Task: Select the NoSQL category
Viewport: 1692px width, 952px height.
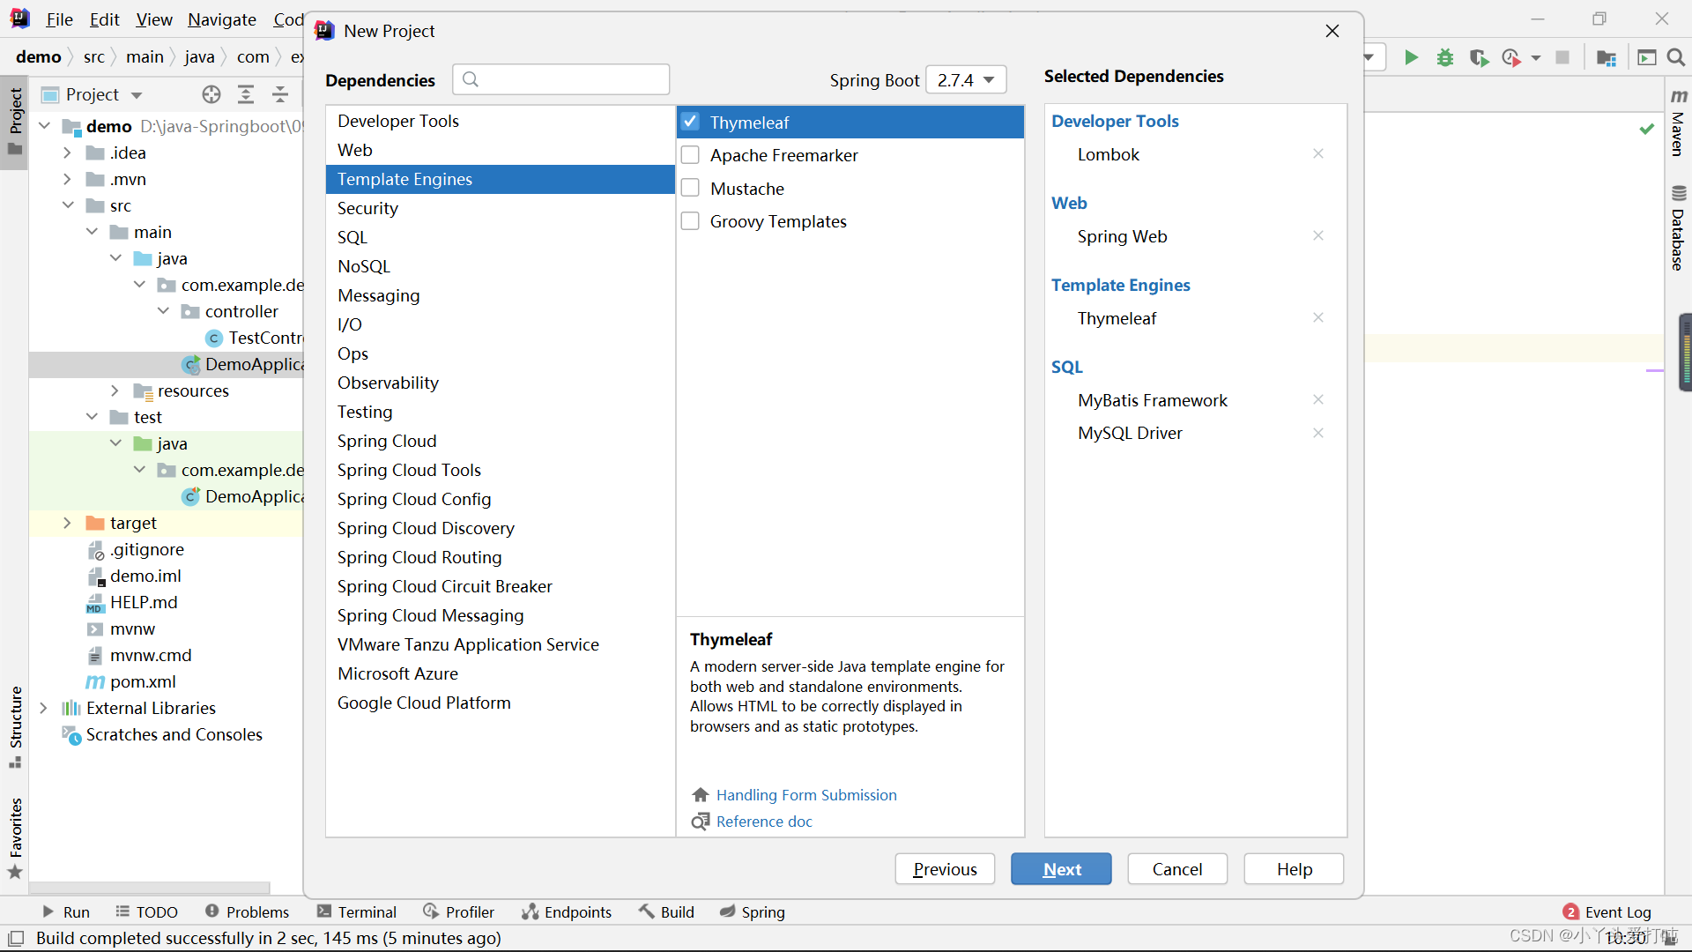Action: tap(500, 266)
